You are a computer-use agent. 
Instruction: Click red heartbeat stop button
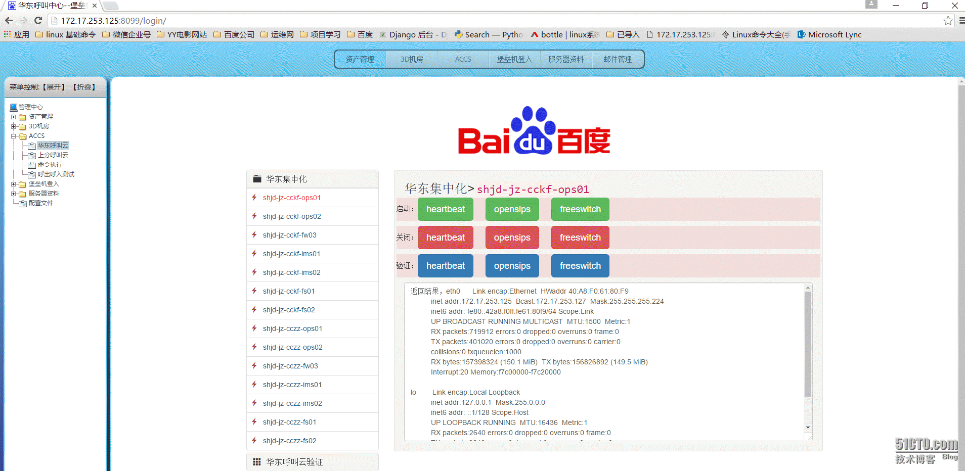pos(446,238)
